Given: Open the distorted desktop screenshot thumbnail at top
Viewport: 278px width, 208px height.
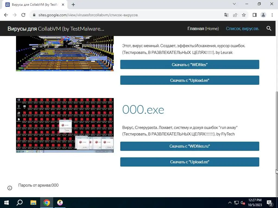Looking at the screenshot, I should coord(65,53).
